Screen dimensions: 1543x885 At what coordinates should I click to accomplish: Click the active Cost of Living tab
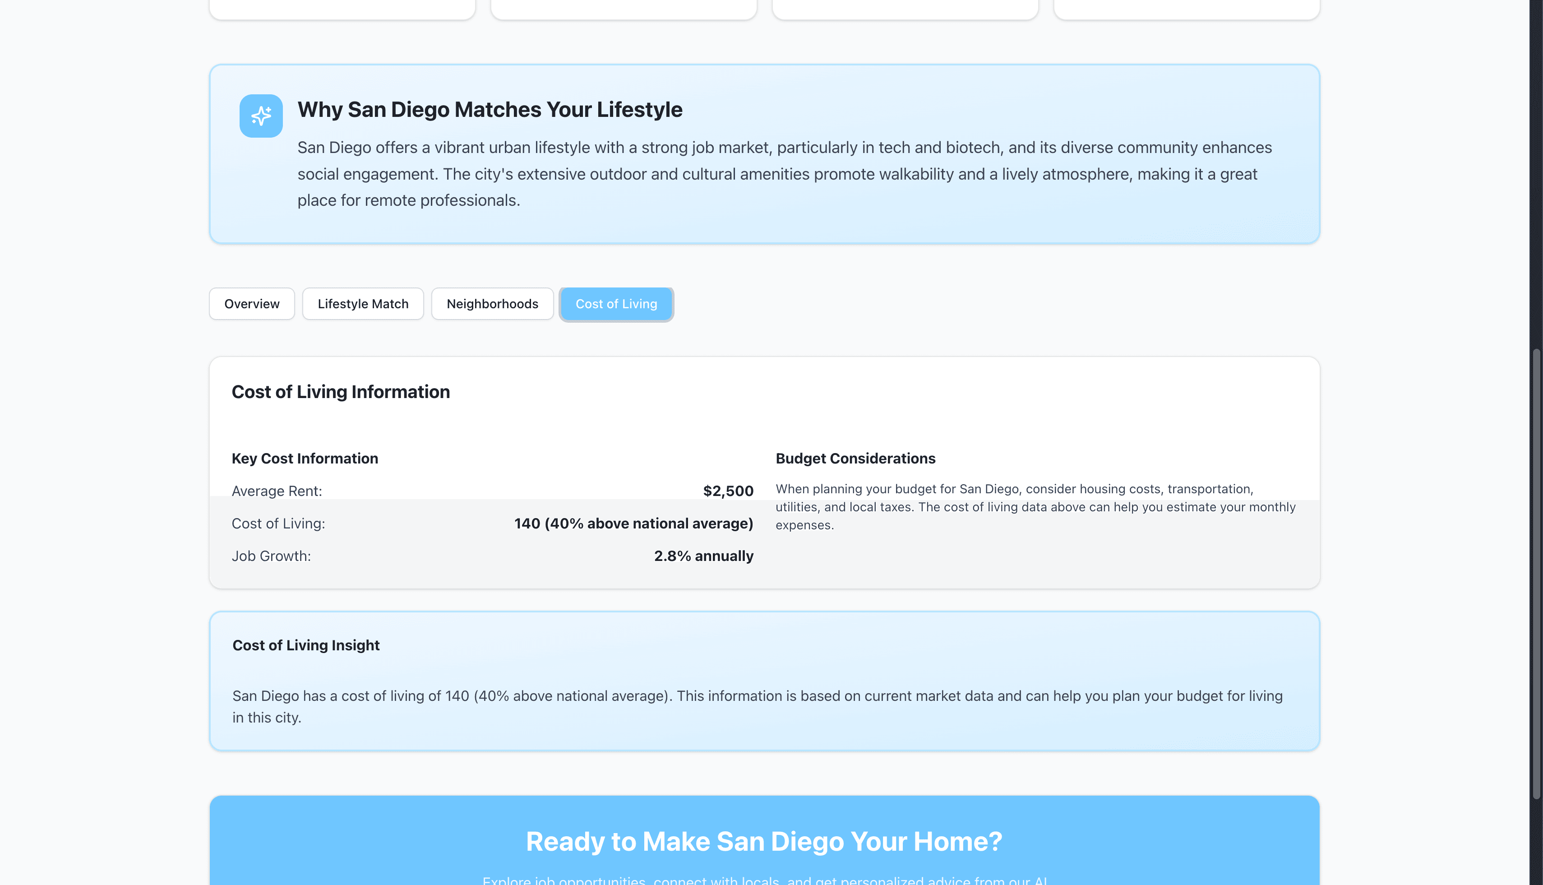coord(616,304)
